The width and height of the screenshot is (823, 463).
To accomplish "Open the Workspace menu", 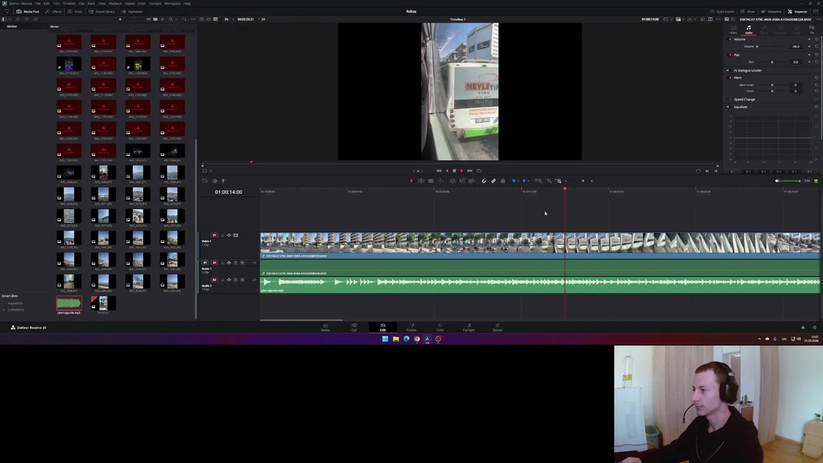I will coord(172,3).
